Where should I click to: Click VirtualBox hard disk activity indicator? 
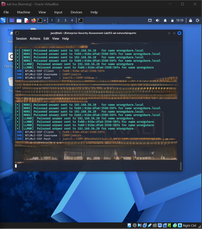pos(129,225)
